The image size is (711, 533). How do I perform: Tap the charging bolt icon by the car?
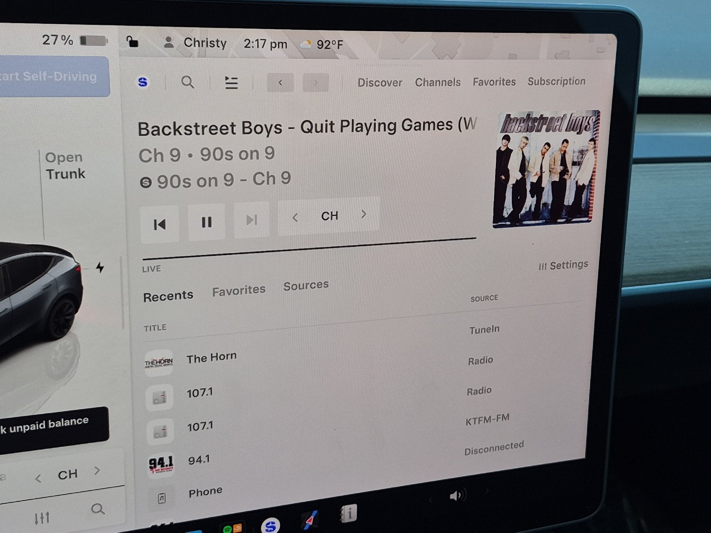click(x=100, y=267)
